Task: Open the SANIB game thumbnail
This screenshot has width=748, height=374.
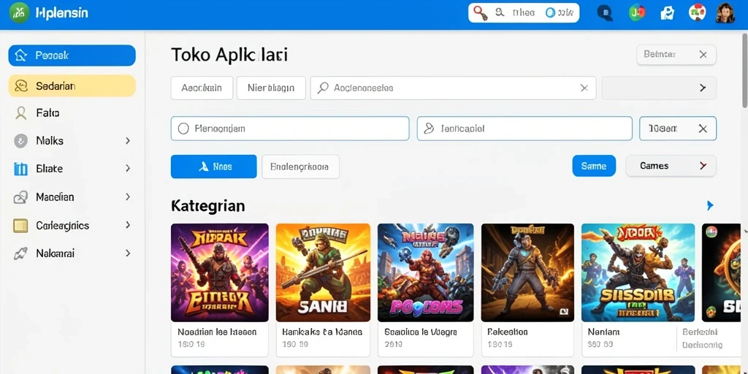Action: click(x=323, y=272)
